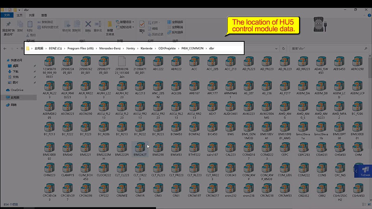
Task: Switch to the Home (主页) ribbon tab
Action: click(x=19, y=15)
